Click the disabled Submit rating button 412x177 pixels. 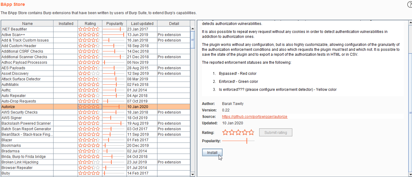point(276,132)
